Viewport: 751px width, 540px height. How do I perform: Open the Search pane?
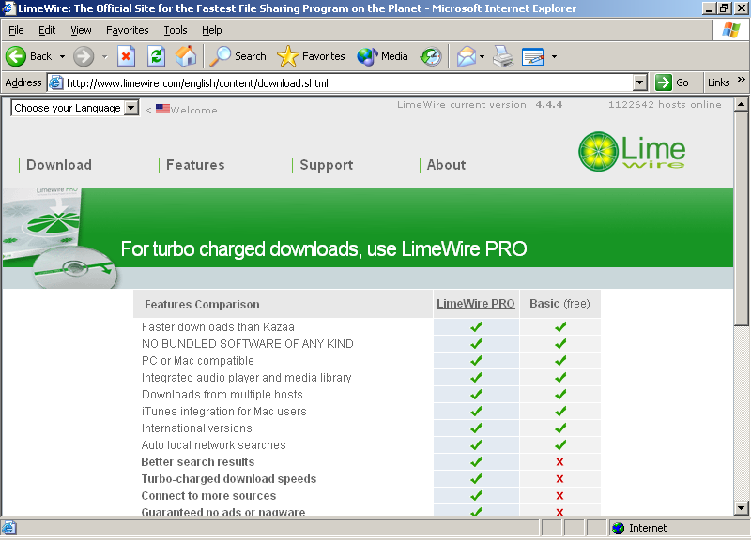pyautogui.click(x=238, y=56)
